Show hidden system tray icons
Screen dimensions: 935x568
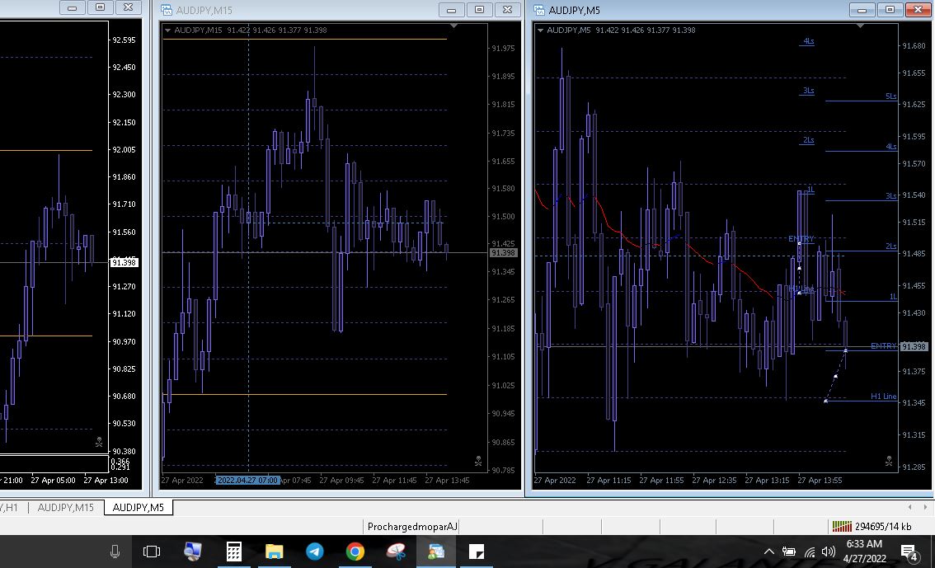768,552
